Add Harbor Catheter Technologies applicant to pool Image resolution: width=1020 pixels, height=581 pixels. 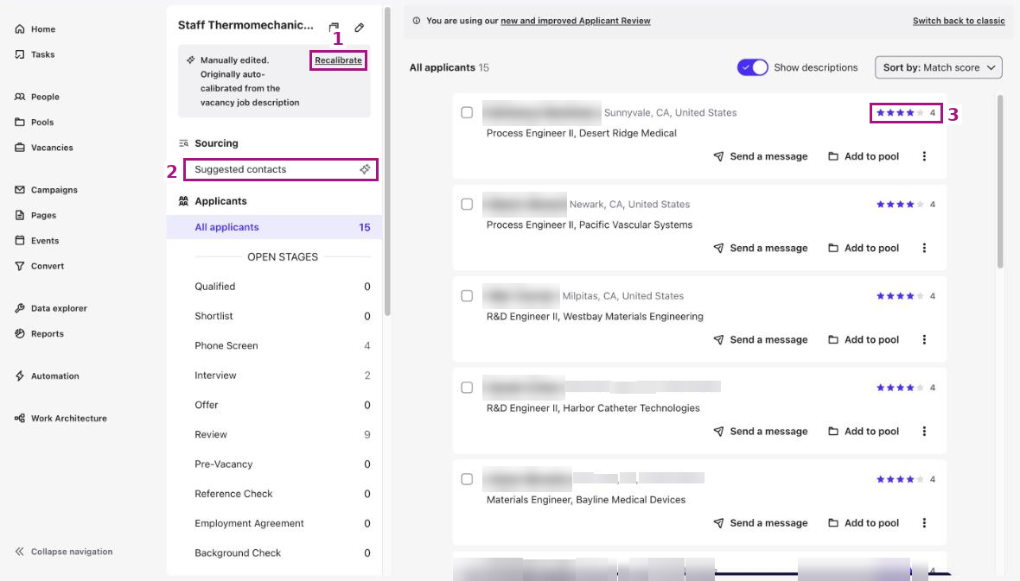pos(864,432)
